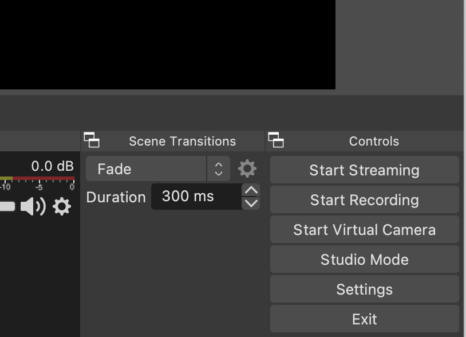
Task: Open transition properties gear next to Fade
Action: (x=247, y=169)
